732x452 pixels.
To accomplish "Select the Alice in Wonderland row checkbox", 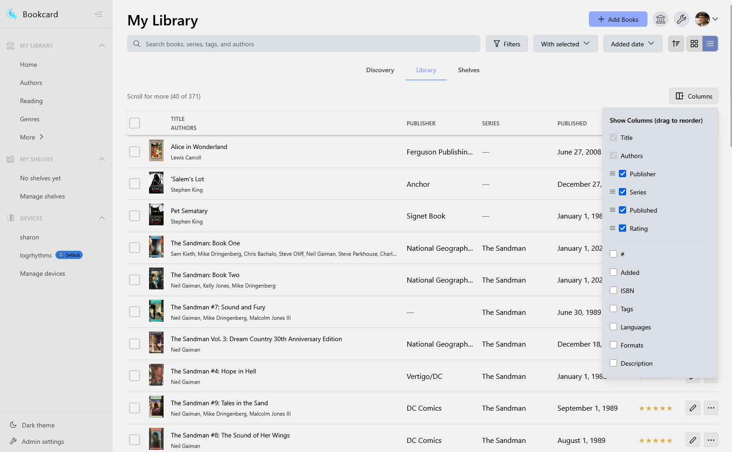I will pyautogui.click(x=134, y=152).
